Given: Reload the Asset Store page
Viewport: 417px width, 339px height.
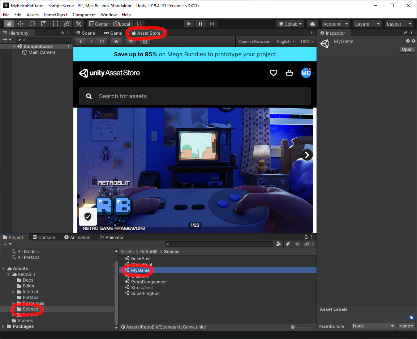Looking at the screenshot, I should pyautogui.click(x=102, y=42).
